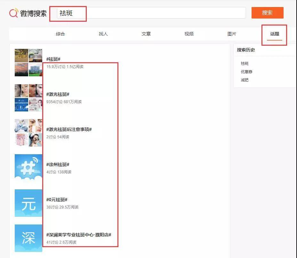
Task: Click the #祛斑# topic photo collage thumbnail
Action: 28,63
